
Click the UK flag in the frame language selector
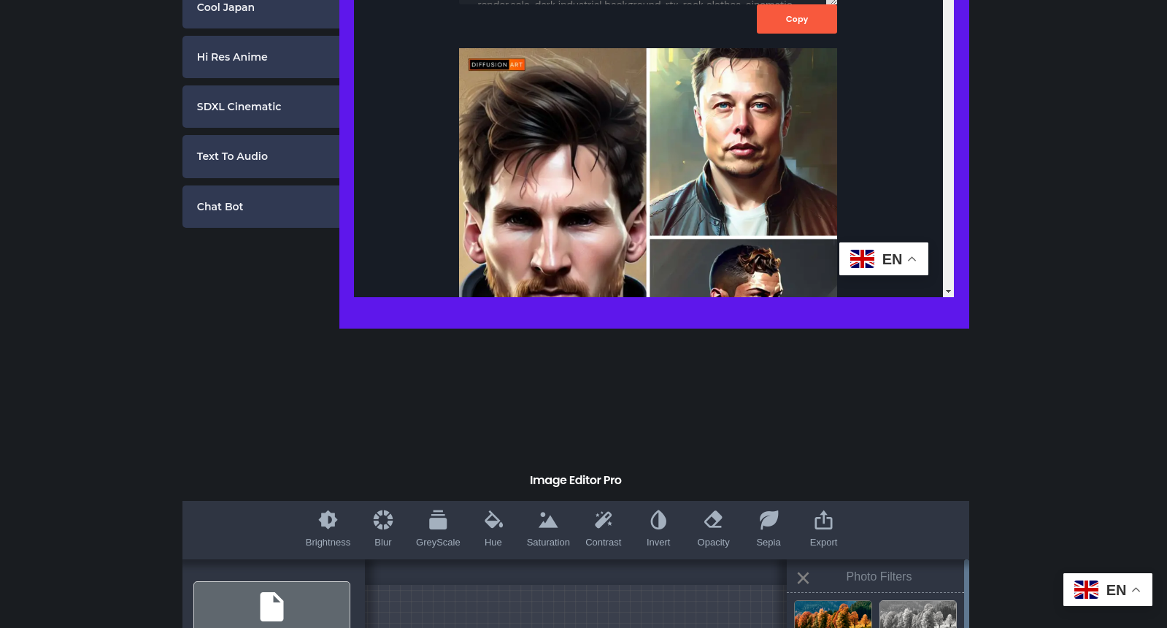[x=862, y=259]
